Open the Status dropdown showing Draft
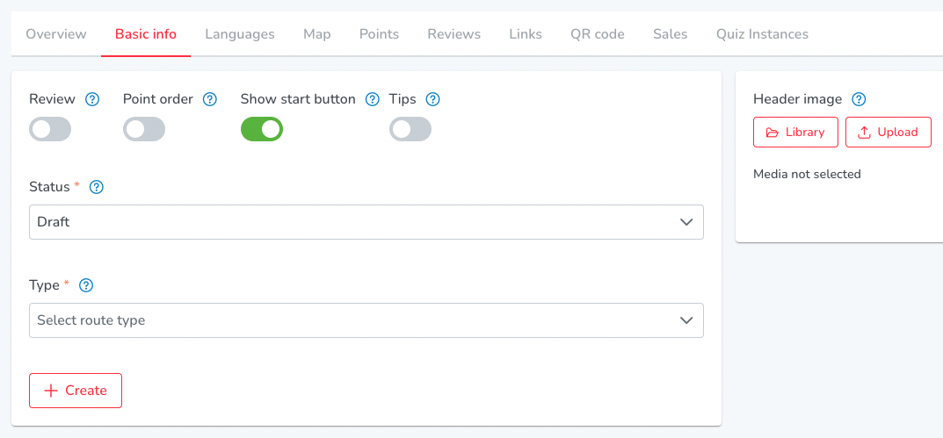Viewport: 943px width, 438px height. point(366,222)
